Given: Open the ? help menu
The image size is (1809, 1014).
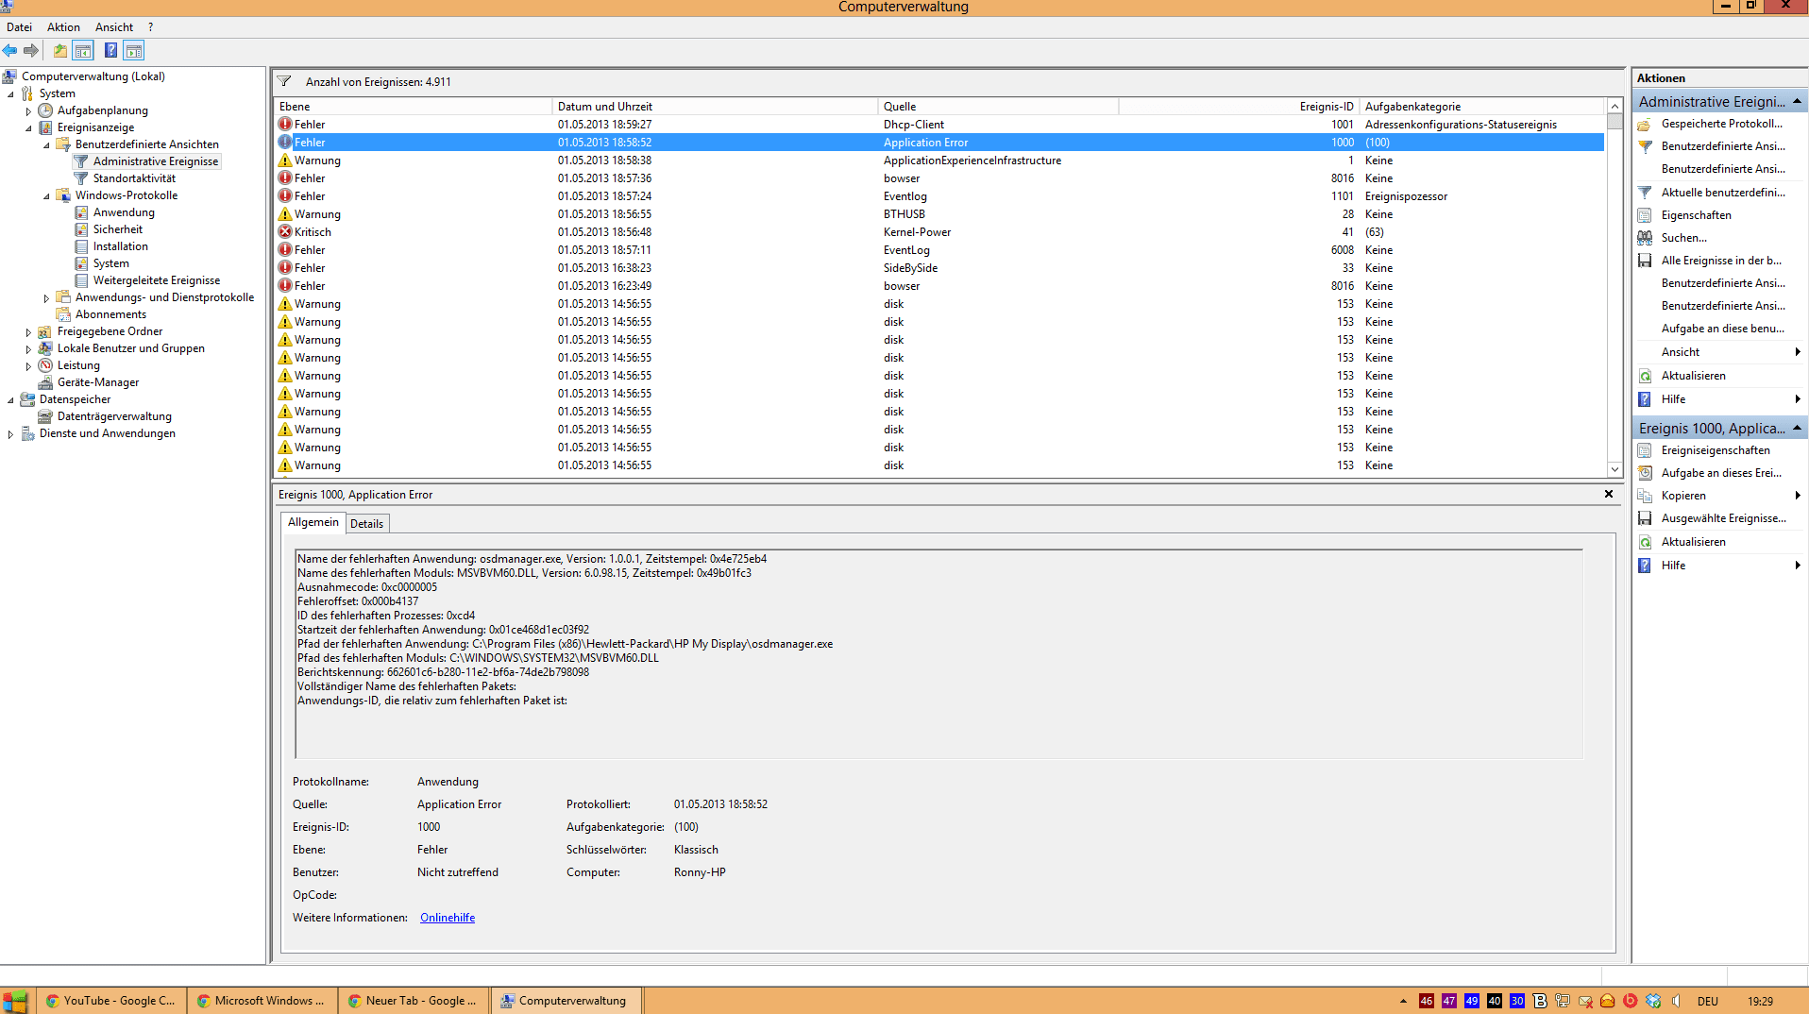Looking at the screenshot, I should coord(150,27).
